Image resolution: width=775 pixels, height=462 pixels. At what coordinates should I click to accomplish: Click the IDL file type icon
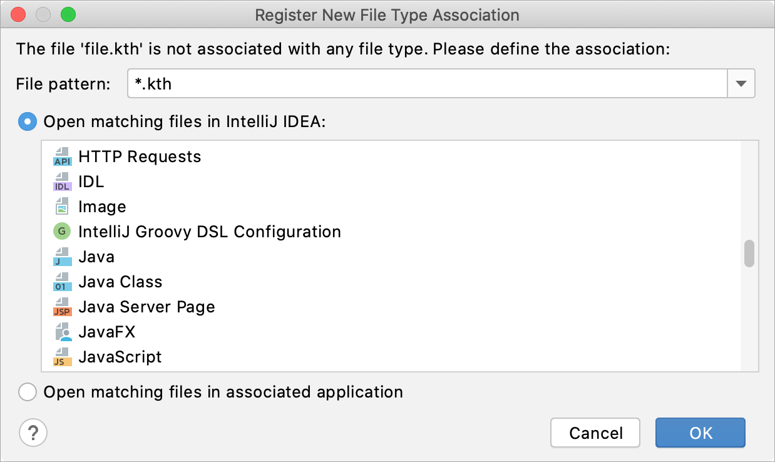point(62,182)
